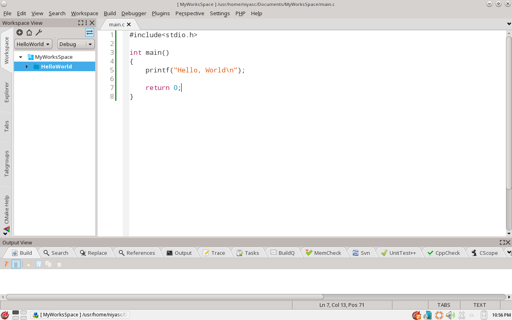
Task: Create a new project via plus icon
Action: point(20,32)
